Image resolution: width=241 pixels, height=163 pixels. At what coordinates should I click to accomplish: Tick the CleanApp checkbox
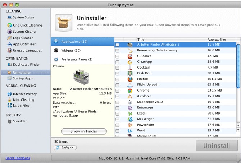tap(117, 62)
